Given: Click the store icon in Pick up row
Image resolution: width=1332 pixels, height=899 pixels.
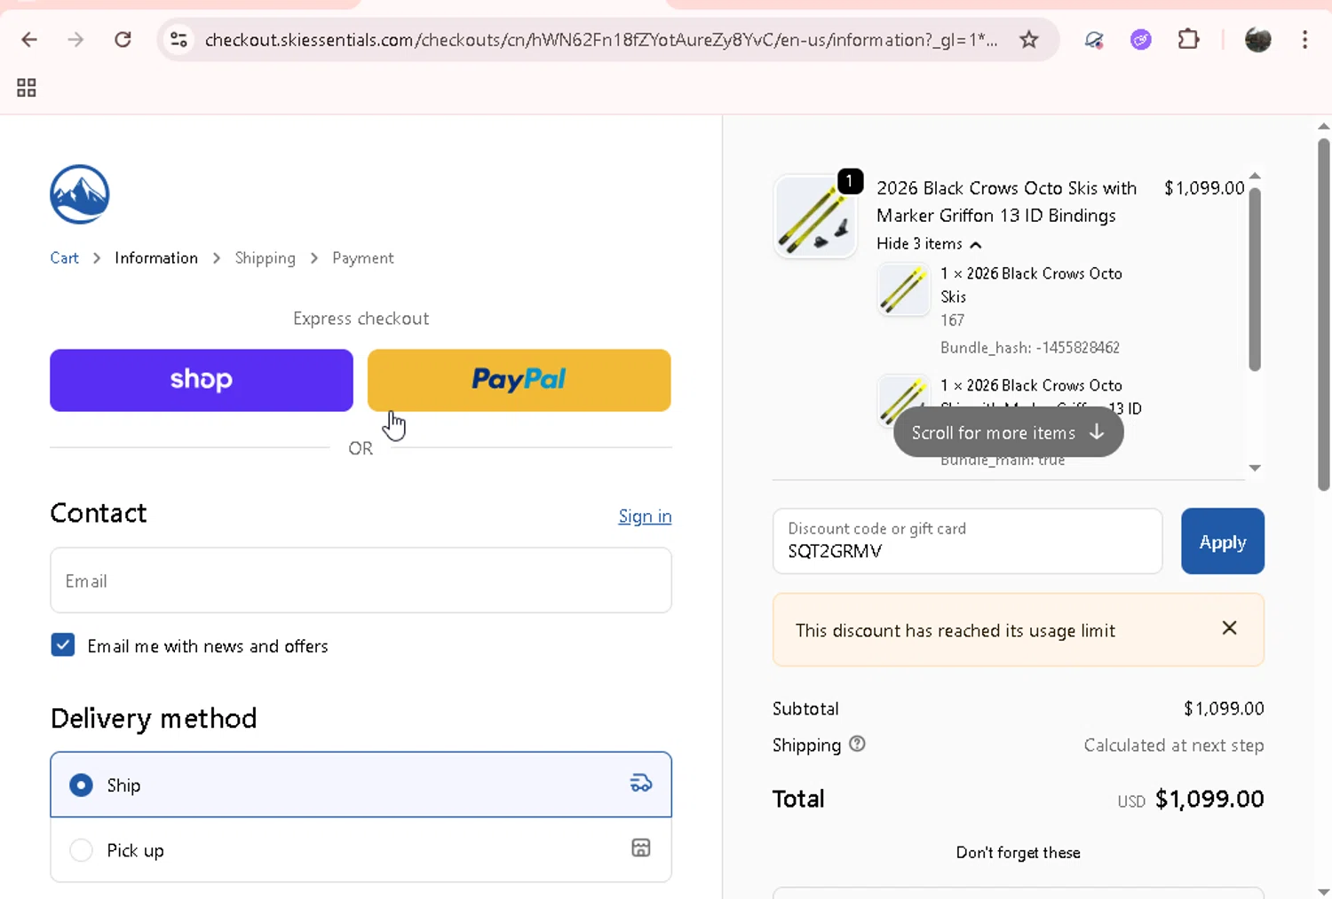Looking at the screenshot, I should pyautogui.click(x=640, y=848).
